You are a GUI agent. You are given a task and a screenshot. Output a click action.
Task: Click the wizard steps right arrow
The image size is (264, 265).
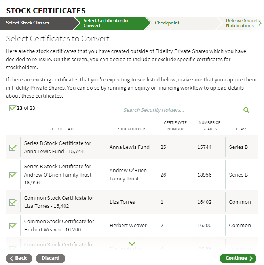pos(260,23)
